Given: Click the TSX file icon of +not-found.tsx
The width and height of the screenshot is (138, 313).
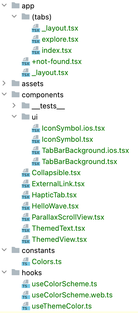Looking at the screenshot, I should pyautogui.click(x=26, y=61).
